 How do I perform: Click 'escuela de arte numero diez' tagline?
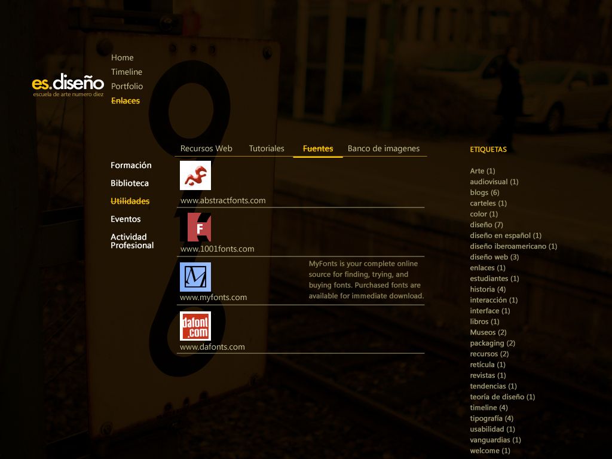[x=68, y=94]
